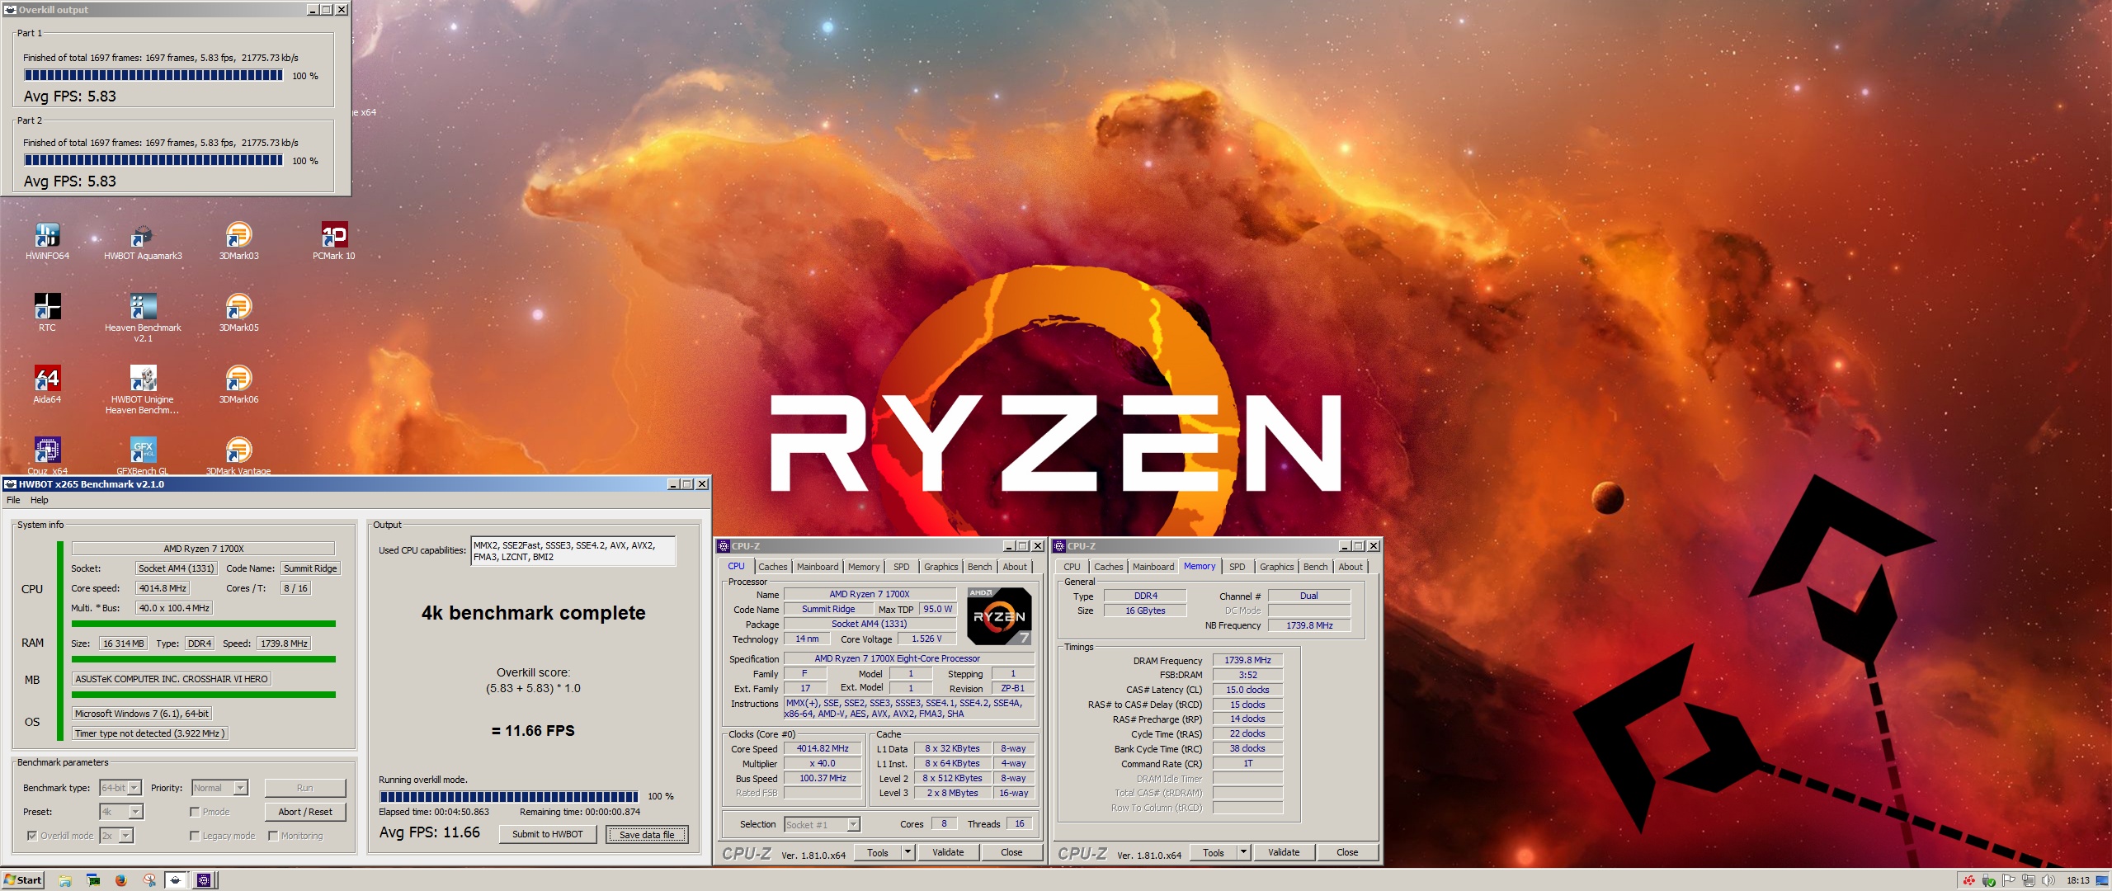2112x891 pixels.
Task: Open the Priority Normal dropdown
Action: 219,788
